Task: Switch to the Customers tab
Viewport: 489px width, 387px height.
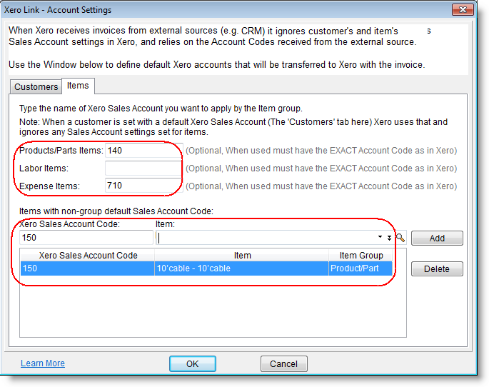Action: point(36,86)
